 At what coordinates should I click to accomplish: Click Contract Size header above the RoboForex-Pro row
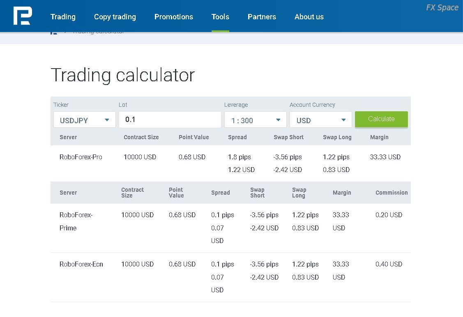pos(141,137)
